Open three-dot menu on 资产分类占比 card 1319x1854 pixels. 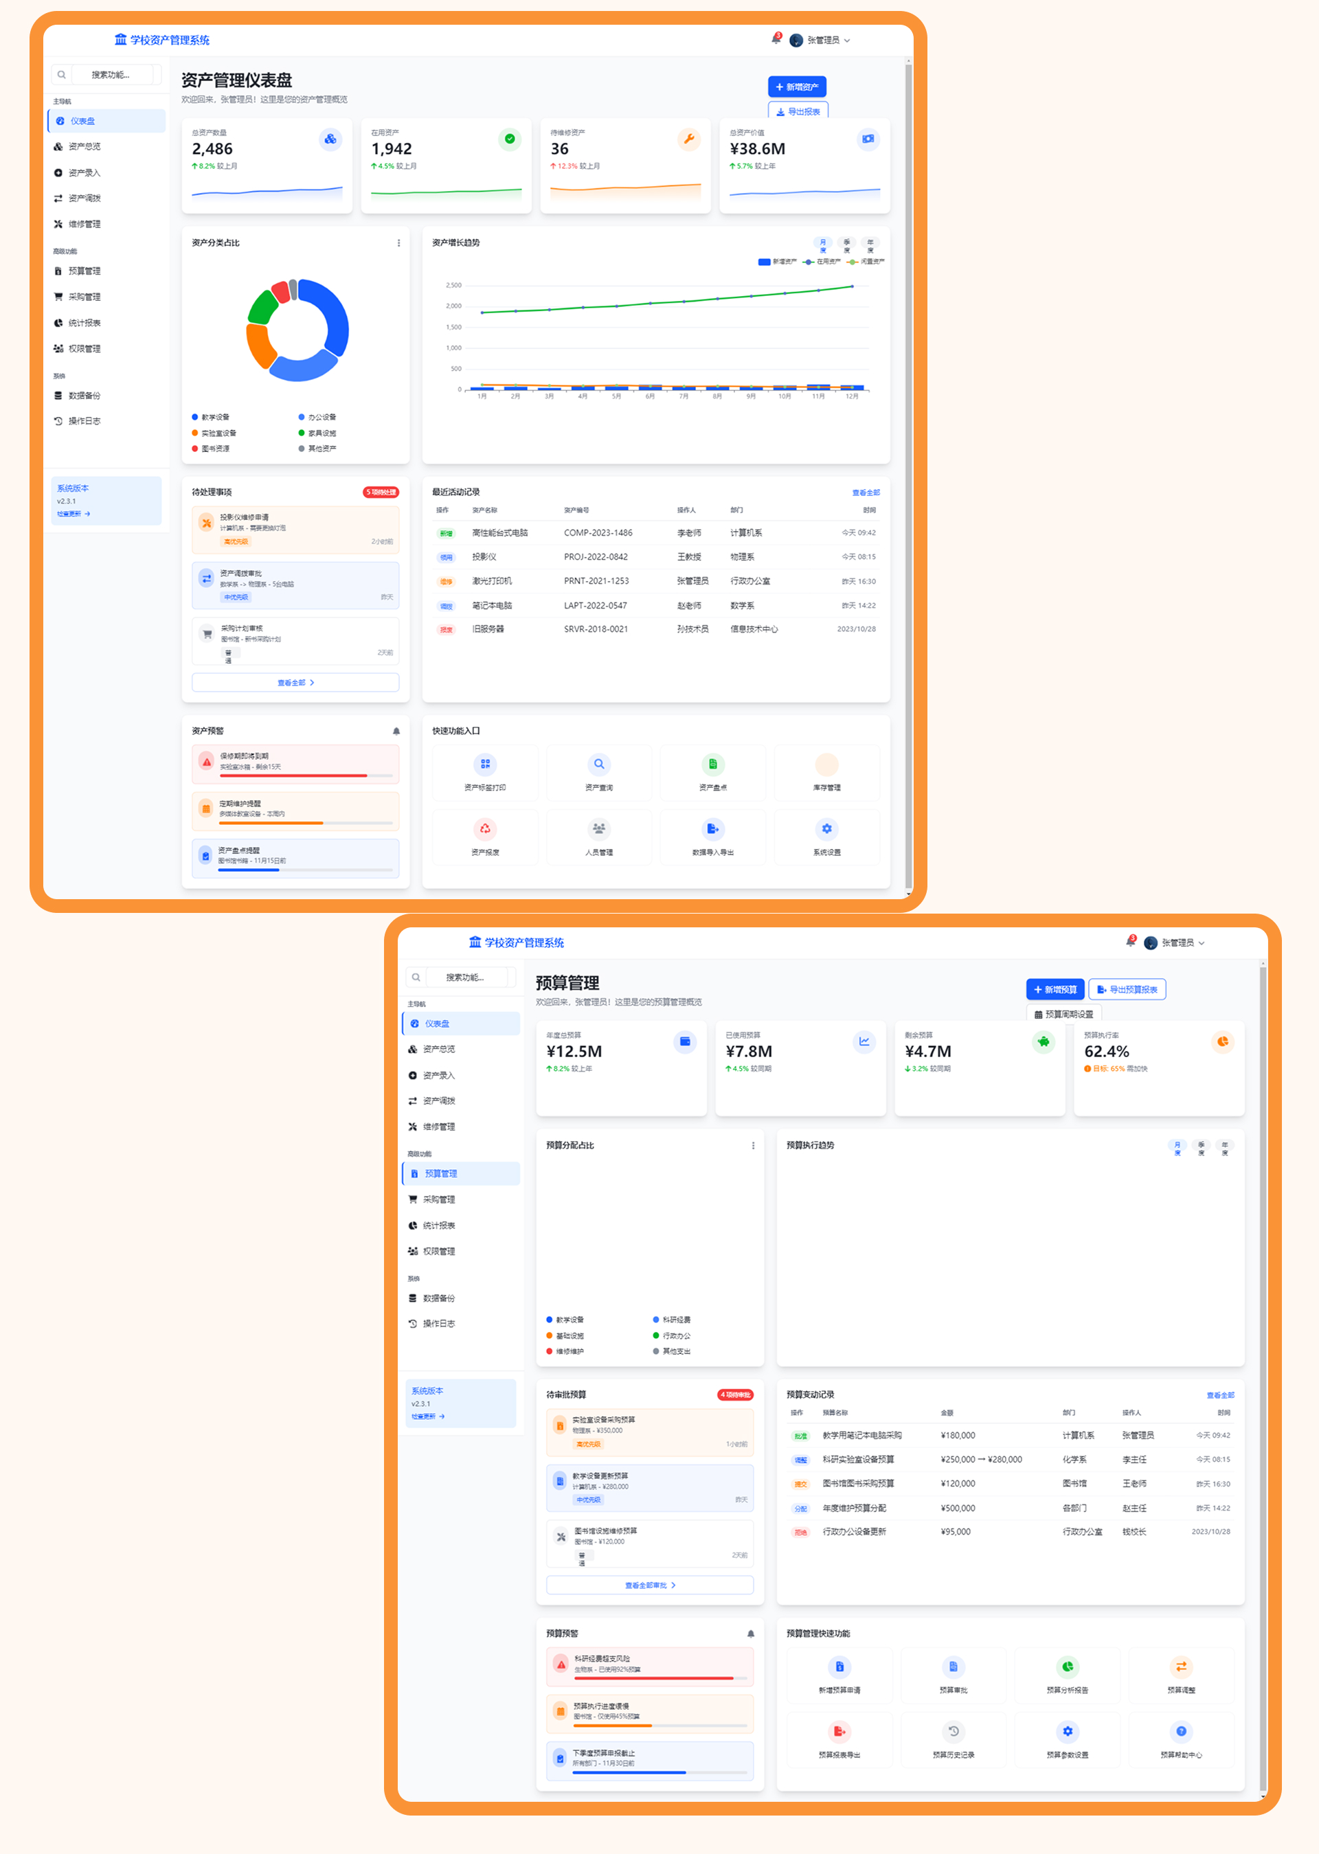coord(398,242)
